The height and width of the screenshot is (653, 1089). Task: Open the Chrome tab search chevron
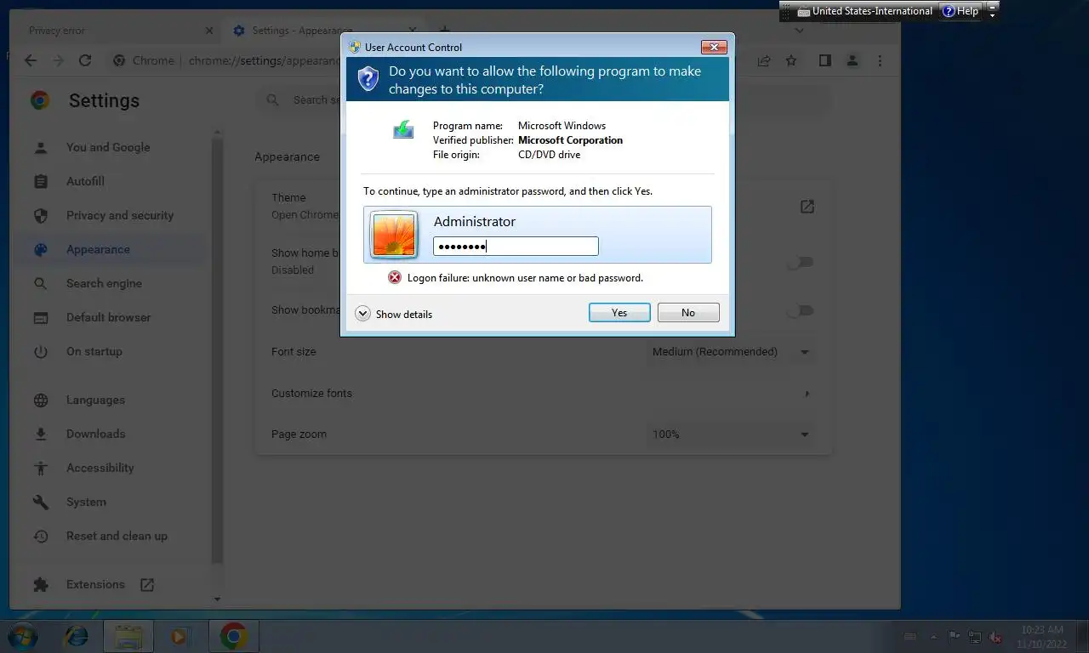(799, 31)
